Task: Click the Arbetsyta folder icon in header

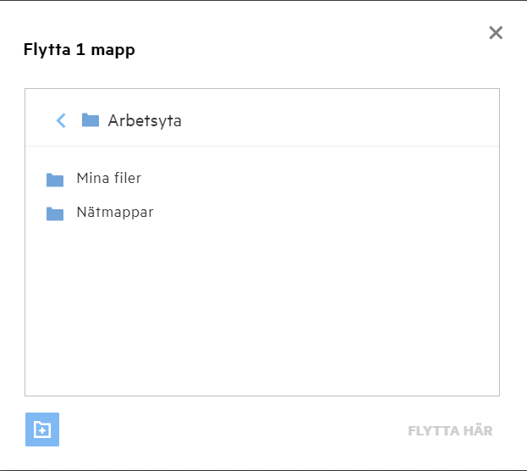Action: point(91,120)
